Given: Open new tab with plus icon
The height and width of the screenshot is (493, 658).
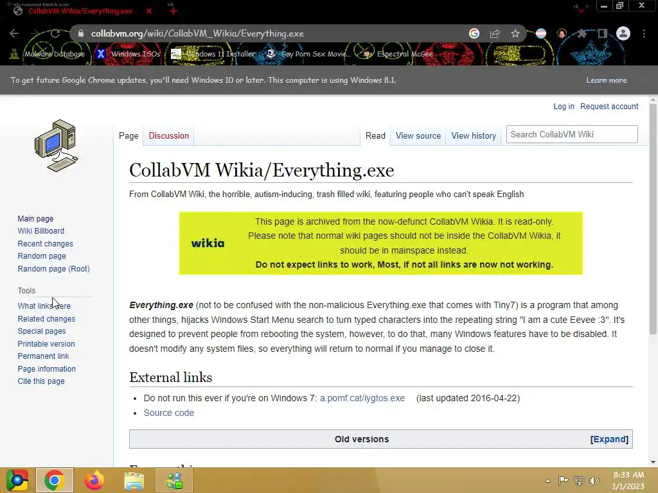Looking at the screenshot, I should point(173,11).
